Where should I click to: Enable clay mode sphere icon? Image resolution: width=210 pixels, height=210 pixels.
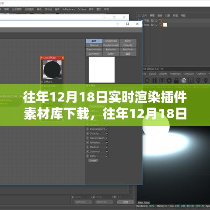184,80
